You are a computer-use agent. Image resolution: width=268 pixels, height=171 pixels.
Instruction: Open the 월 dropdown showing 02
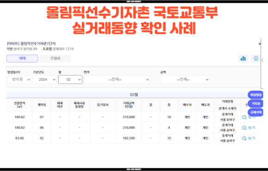pos(70,80)
